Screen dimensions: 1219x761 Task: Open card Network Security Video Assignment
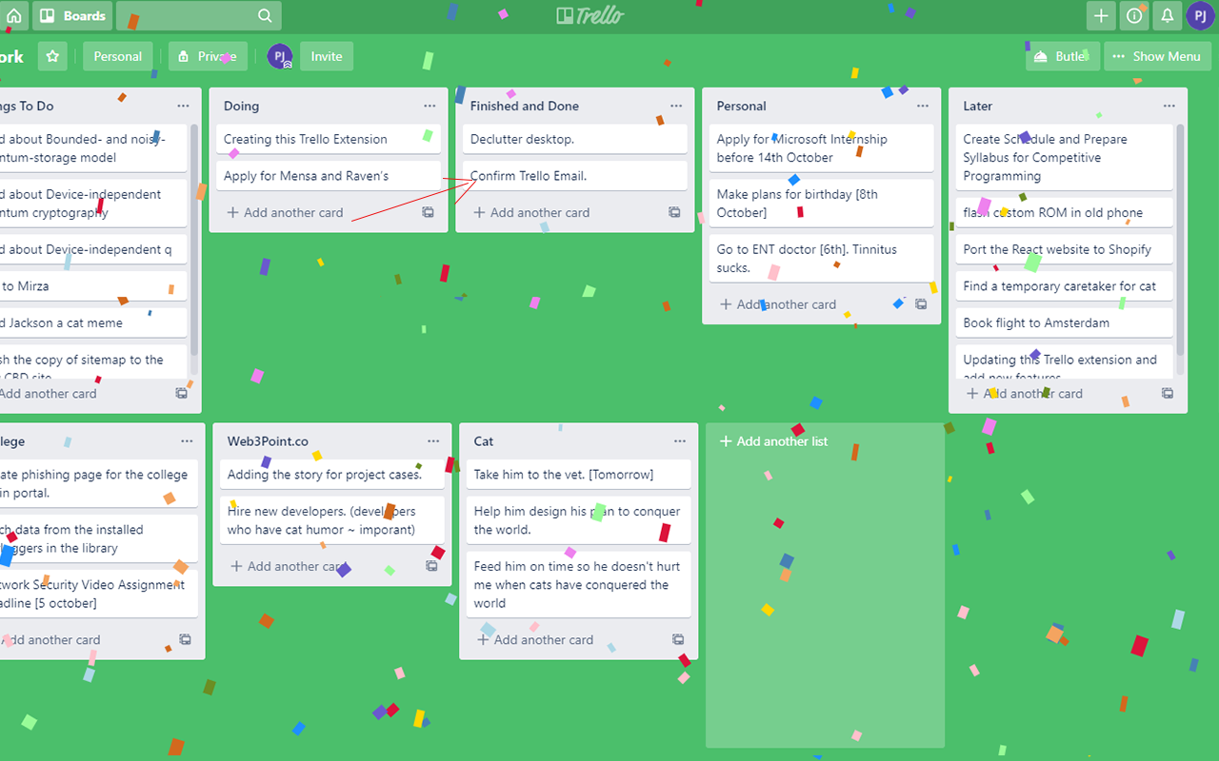coord(97,595)
